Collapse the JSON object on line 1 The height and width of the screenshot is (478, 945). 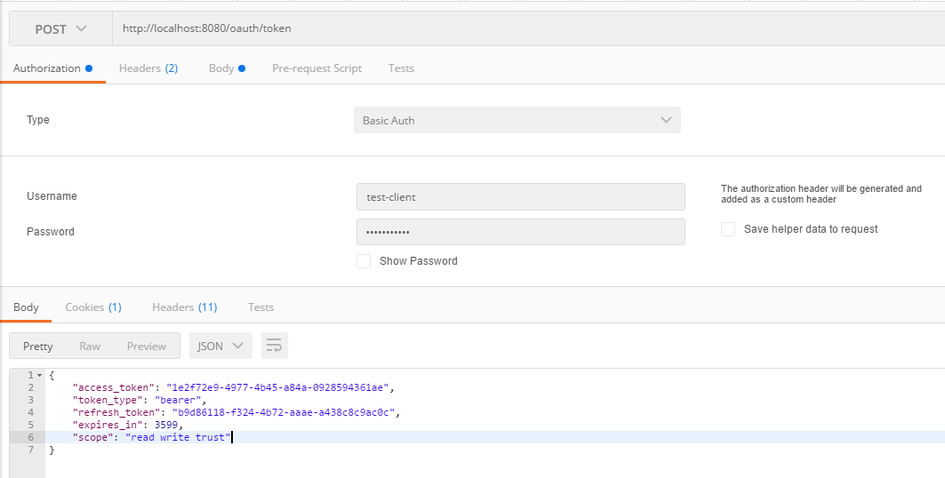pyautogui.click(x=40, y=375)
